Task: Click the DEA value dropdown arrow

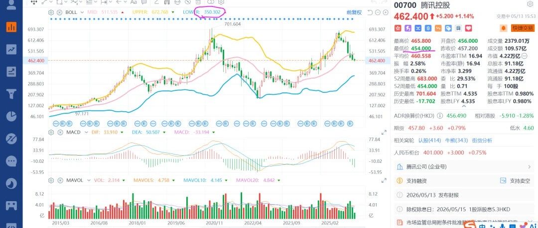Action: (164, 132)
